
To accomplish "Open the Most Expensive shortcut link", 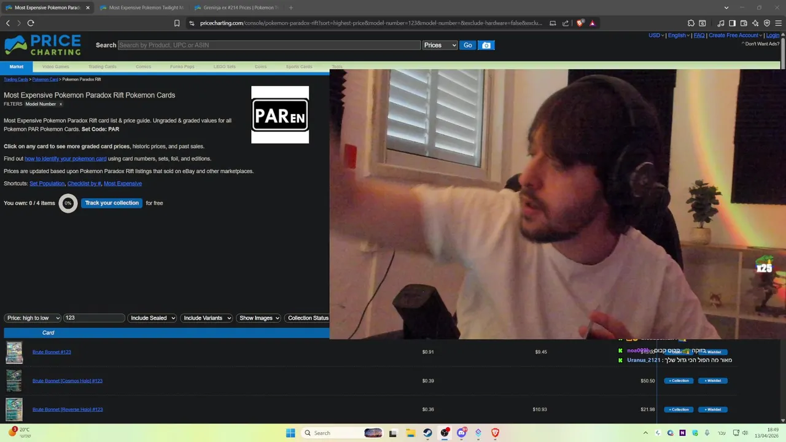I will pyautogui.click(x=123, y=184).
